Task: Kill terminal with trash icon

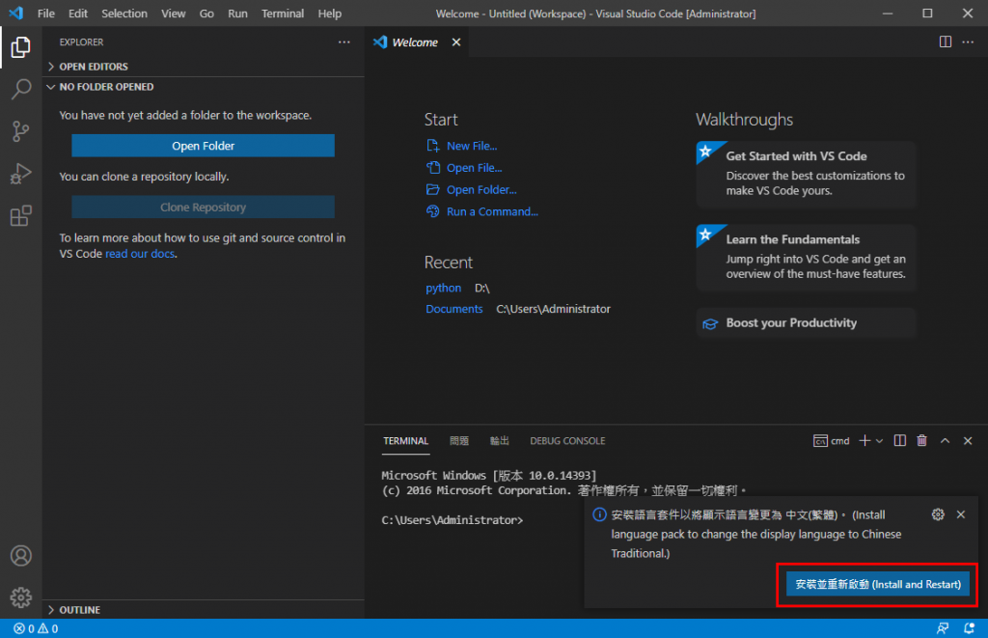Action: tap(921, 441)
